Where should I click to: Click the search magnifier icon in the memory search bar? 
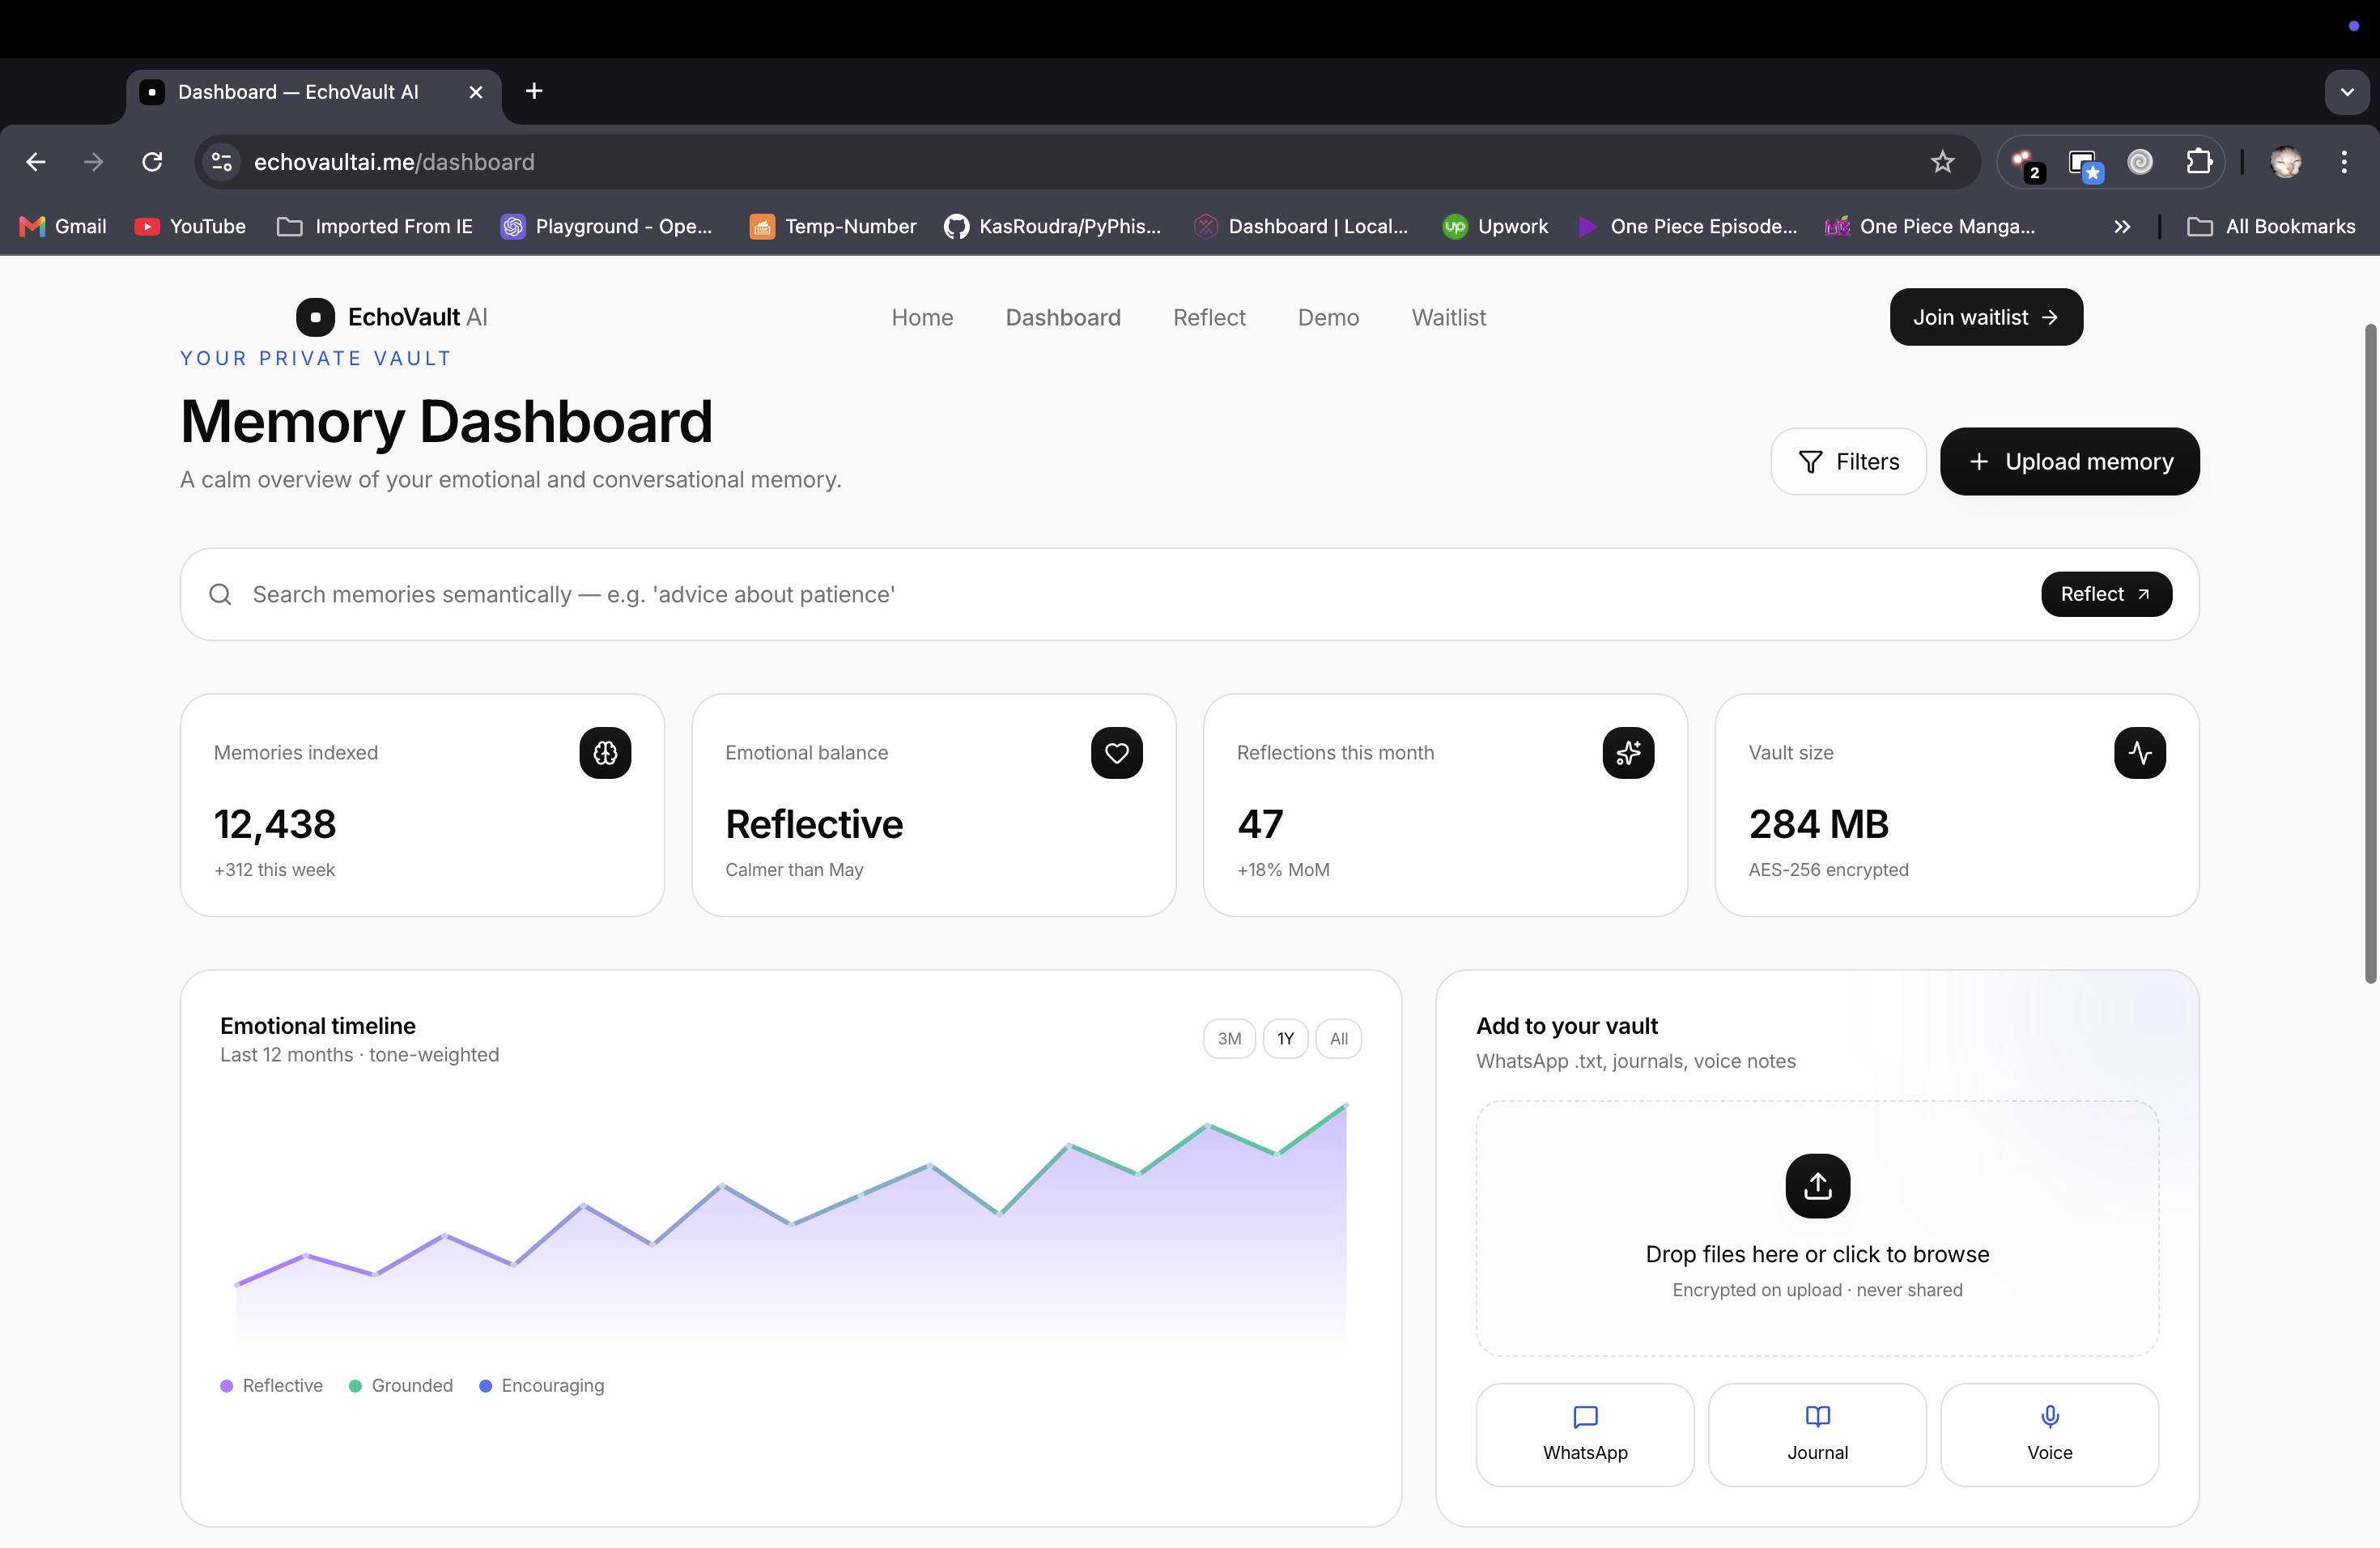pos(220,595)
